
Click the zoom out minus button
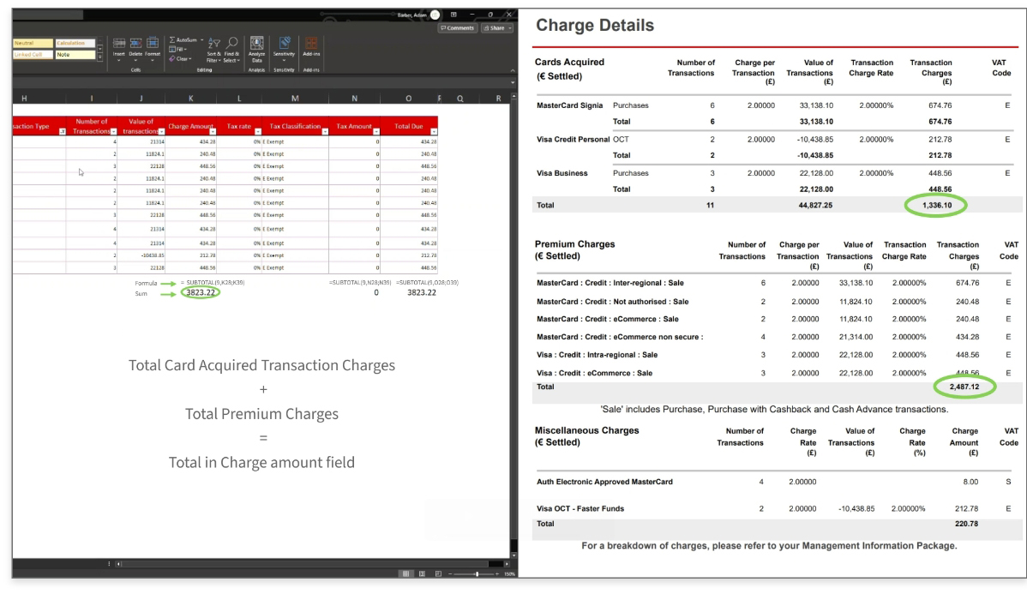450,573
